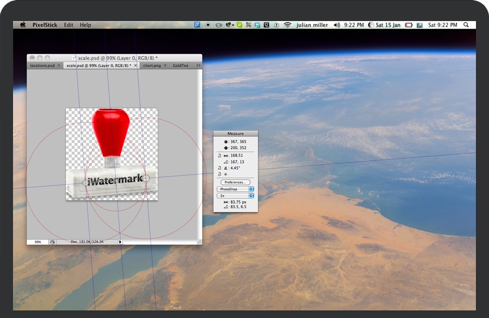Click the document status arrow beside Doc size
The width and height of the screenshot is (489, 318).
[120, 242]
